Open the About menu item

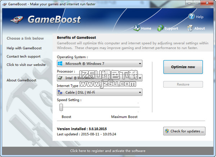196,28
